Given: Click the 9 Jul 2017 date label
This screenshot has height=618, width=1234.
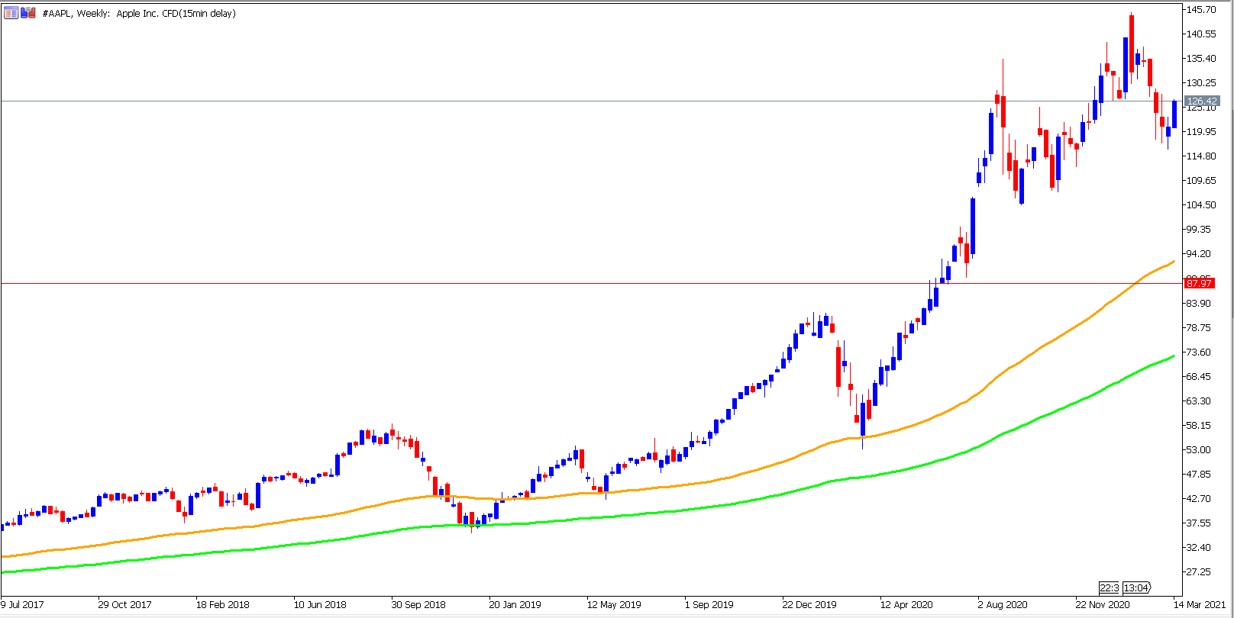Looking at the screenshot, I should 23,604.
